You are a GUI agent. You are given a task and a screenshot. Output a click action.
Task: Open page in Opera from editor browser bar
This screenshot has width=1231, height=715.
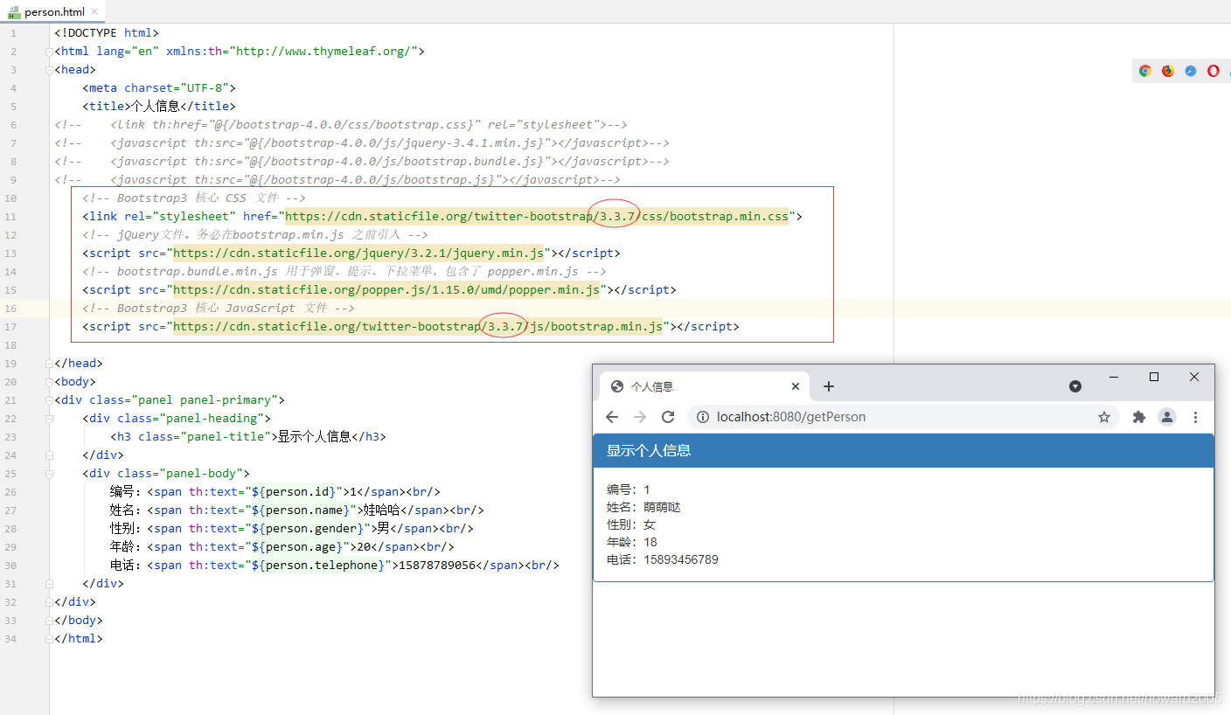point(1213,71)
